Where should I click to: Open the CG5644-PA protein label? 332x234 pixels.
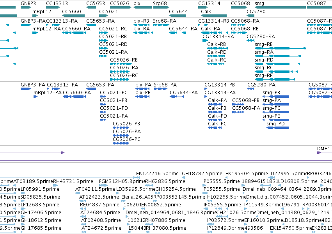point(184,93)
